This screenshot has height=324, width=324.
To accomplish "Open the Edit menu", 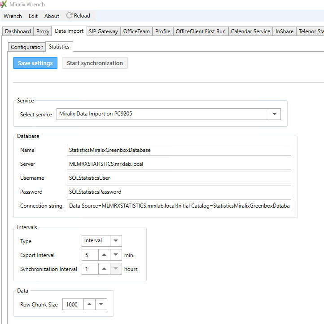I will pos(33,16).
